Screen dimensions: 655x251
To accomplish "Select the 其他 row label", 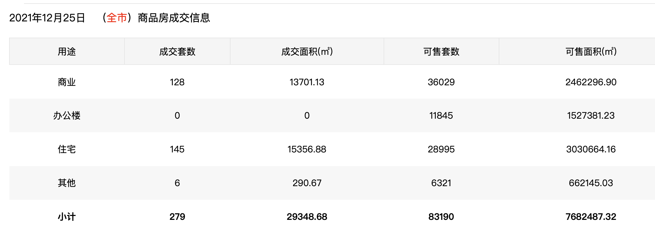I will coord(67,183).
